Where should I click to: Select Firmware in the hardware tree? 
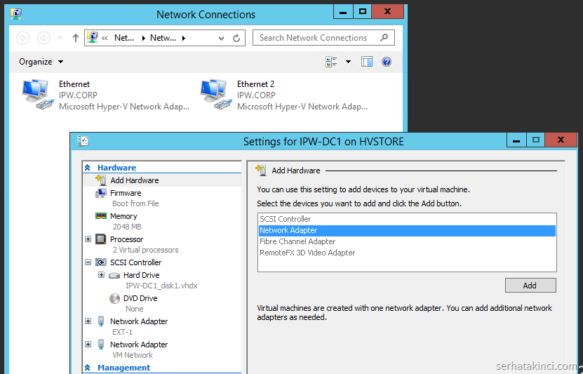coord(126,193)
